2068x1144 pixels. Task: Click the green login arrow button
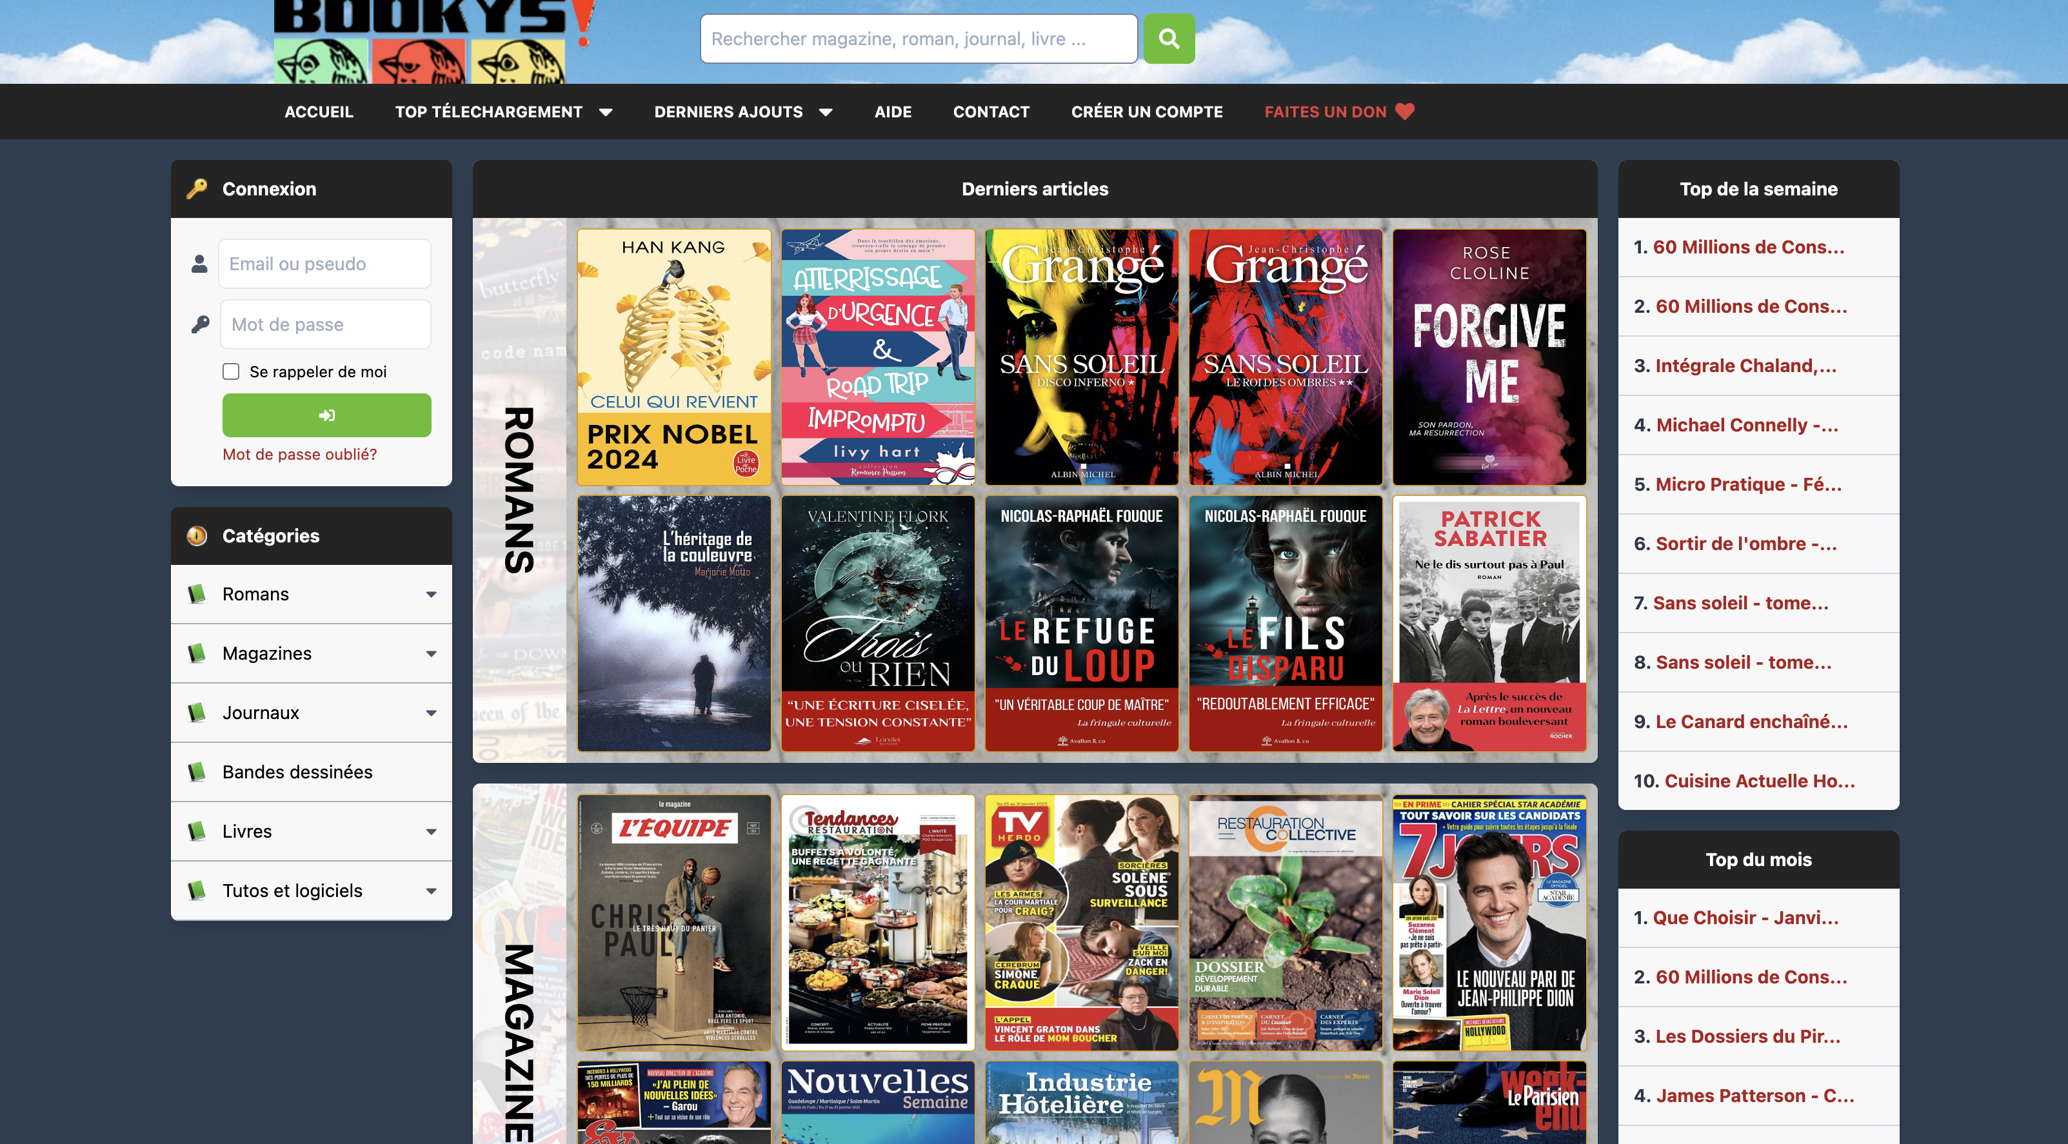[327, 415]
